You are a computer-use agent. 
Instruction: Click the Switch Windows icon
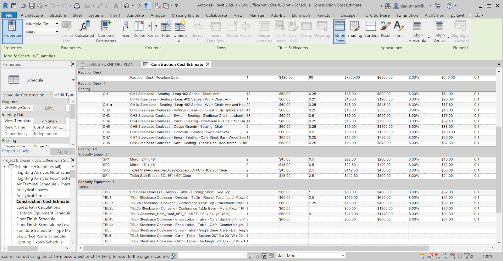tap(166, 6)
